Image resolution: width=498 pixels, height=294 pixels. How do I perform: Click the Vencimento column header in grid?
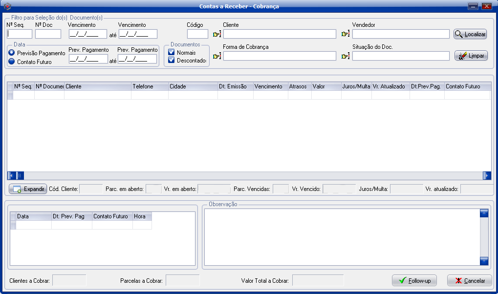pos(270,86)
